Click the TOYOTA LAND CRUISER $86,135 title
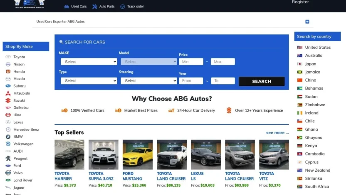The height and width of the screenshot is (195, 346). point(171,176)
